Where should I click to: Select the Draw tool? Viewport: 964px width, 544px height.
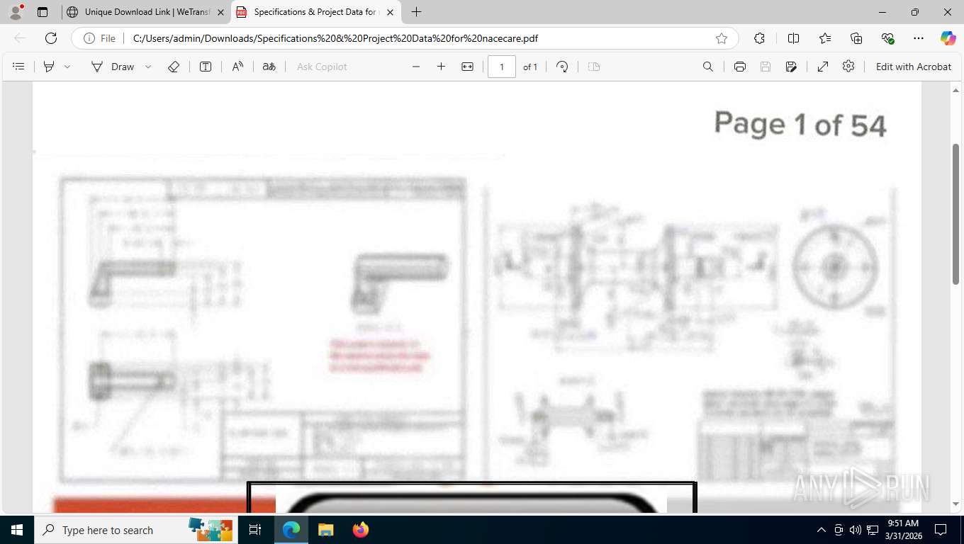113,67
